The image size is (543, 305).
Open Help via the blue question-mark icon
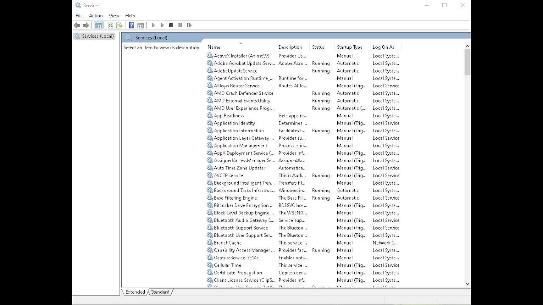132,25
